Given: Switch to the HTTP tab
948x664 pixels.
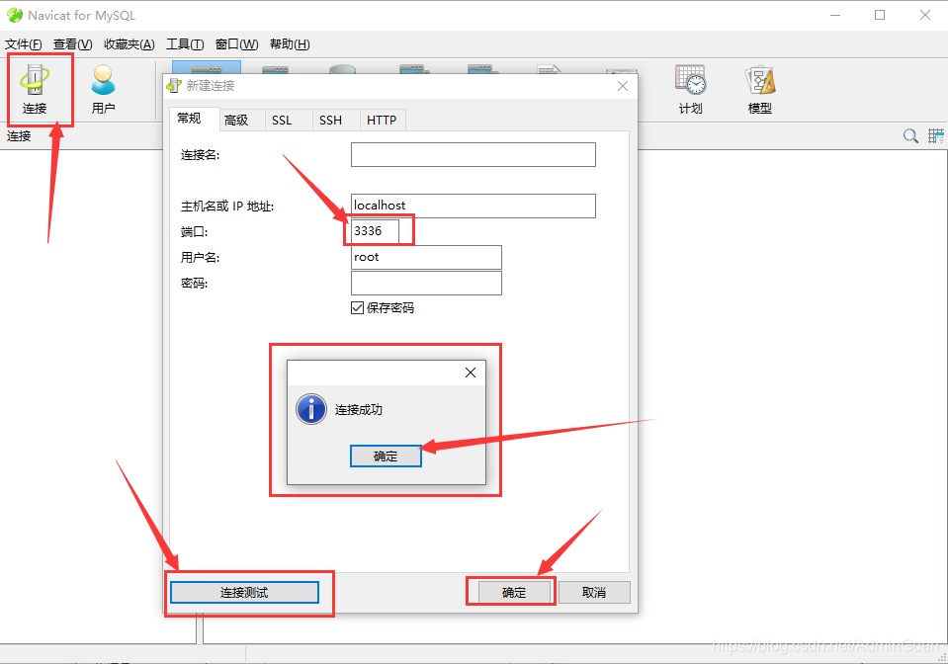Looking at the screenshot, I should 382,121.
